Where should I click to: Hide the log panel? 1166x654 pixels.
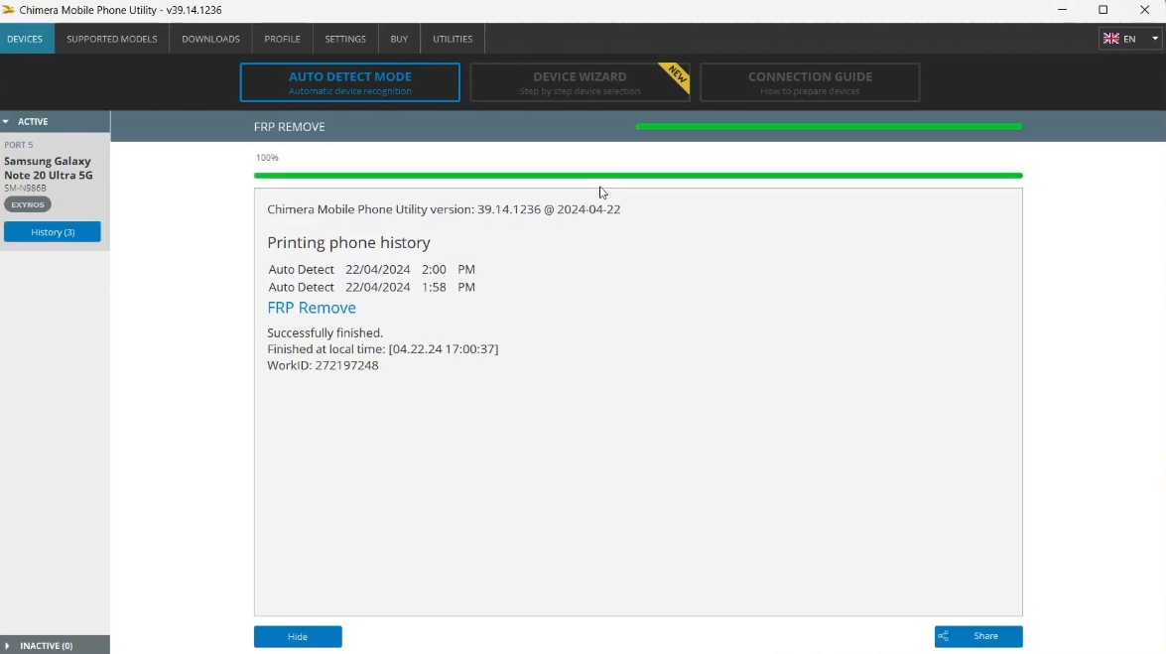[298, 636]
